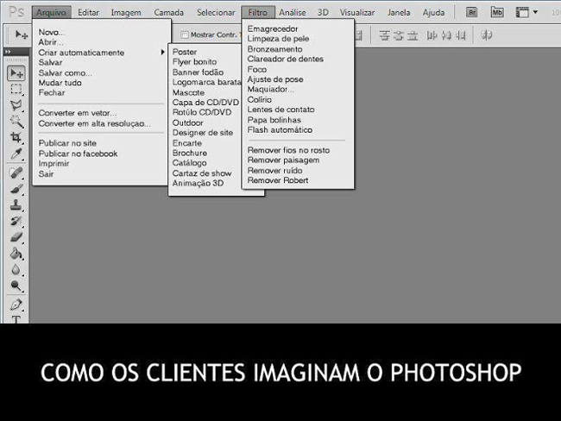Select Animação 3D from submenu
Image resolution: width=561 pixels, height=421 pixels.
click(x=198, y=183)
